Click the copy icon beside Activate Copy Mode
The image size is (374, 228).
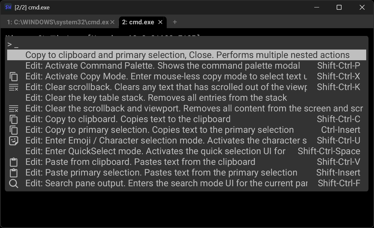tap(13, 77)
